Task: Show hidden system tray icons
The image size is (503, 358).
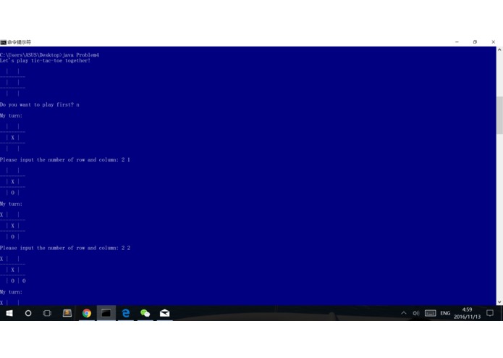Action: [x=404, y=313]
